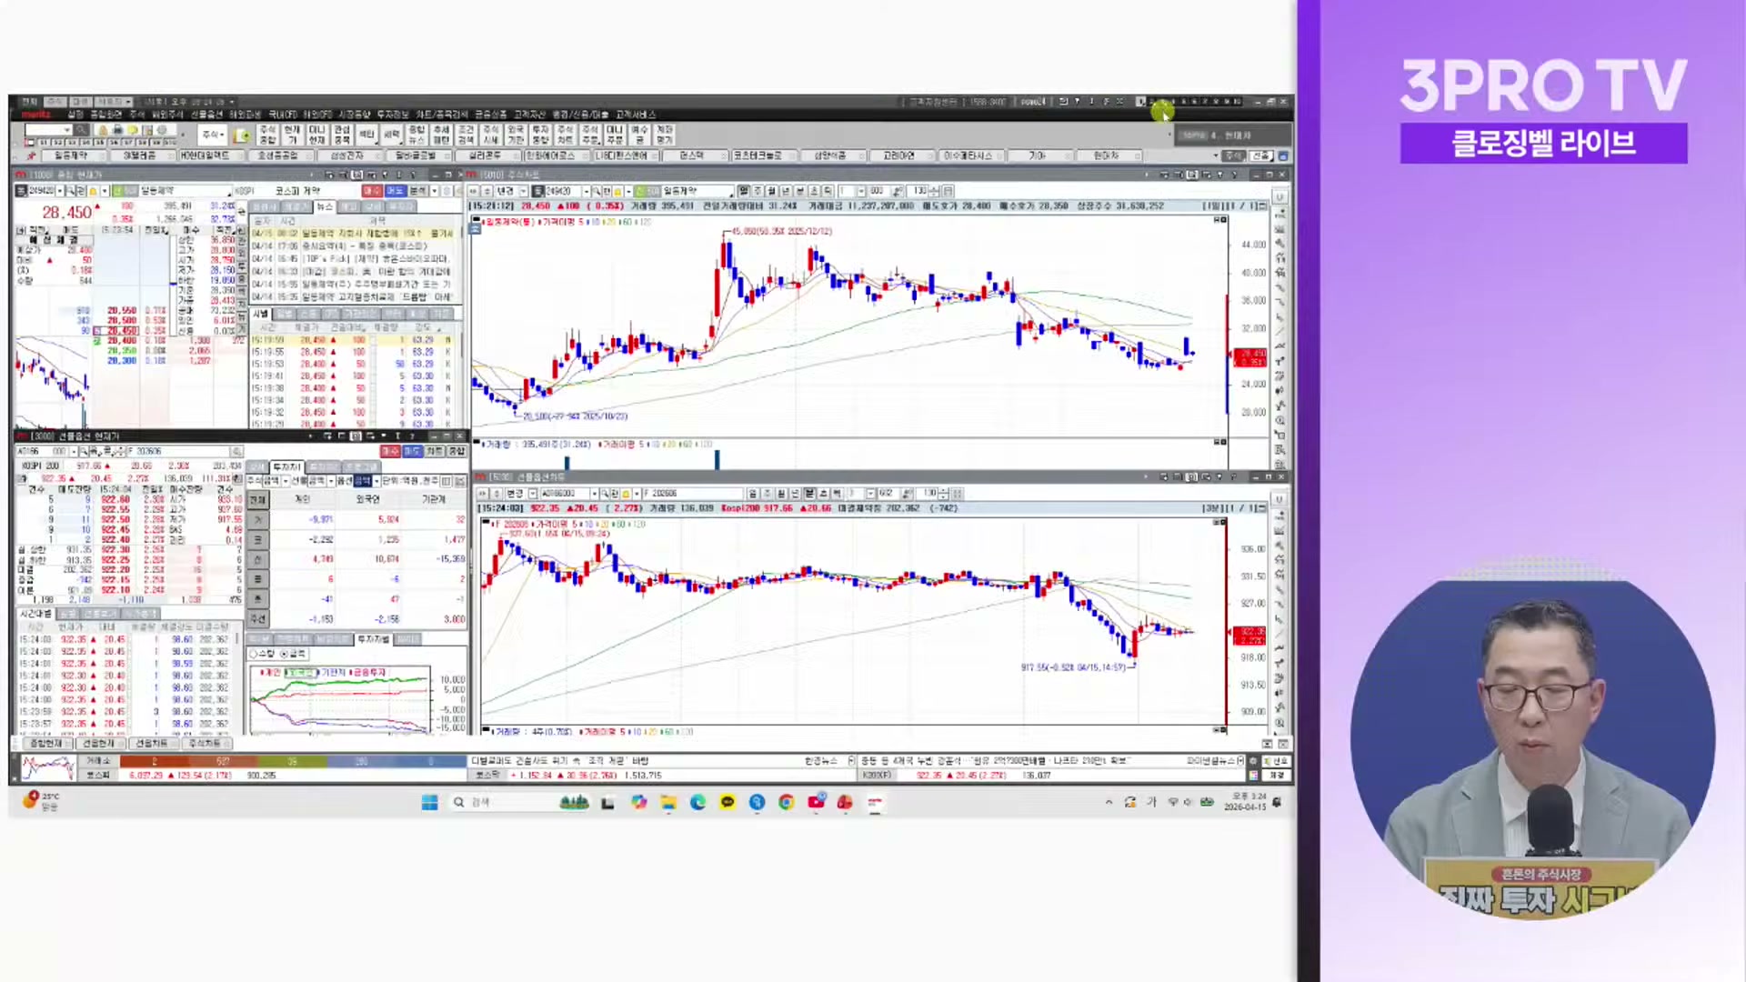Click the printer icon in main toolbar
Screen dimensions: 1746x982
(117, 130)
